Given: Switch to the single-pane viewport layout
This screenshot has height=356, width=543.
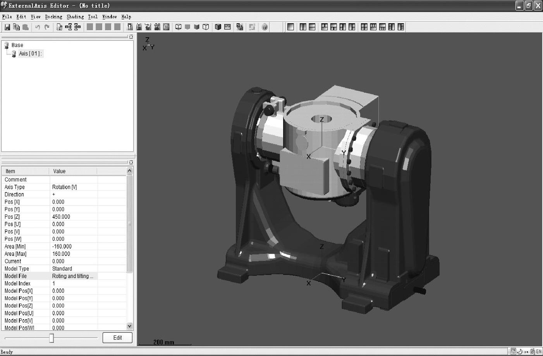Looking at the screenshot, I should 291,27.
